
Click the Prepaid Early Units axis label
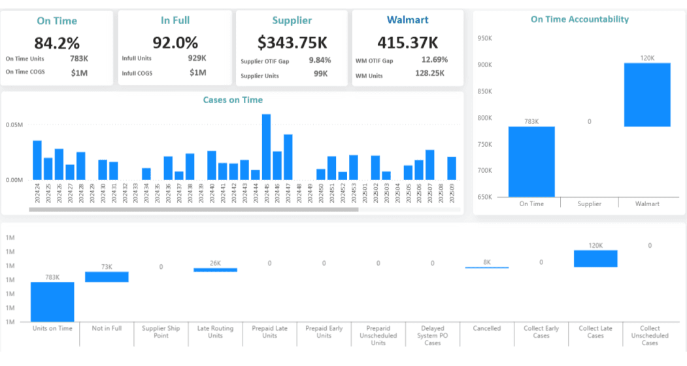point(324,332)
